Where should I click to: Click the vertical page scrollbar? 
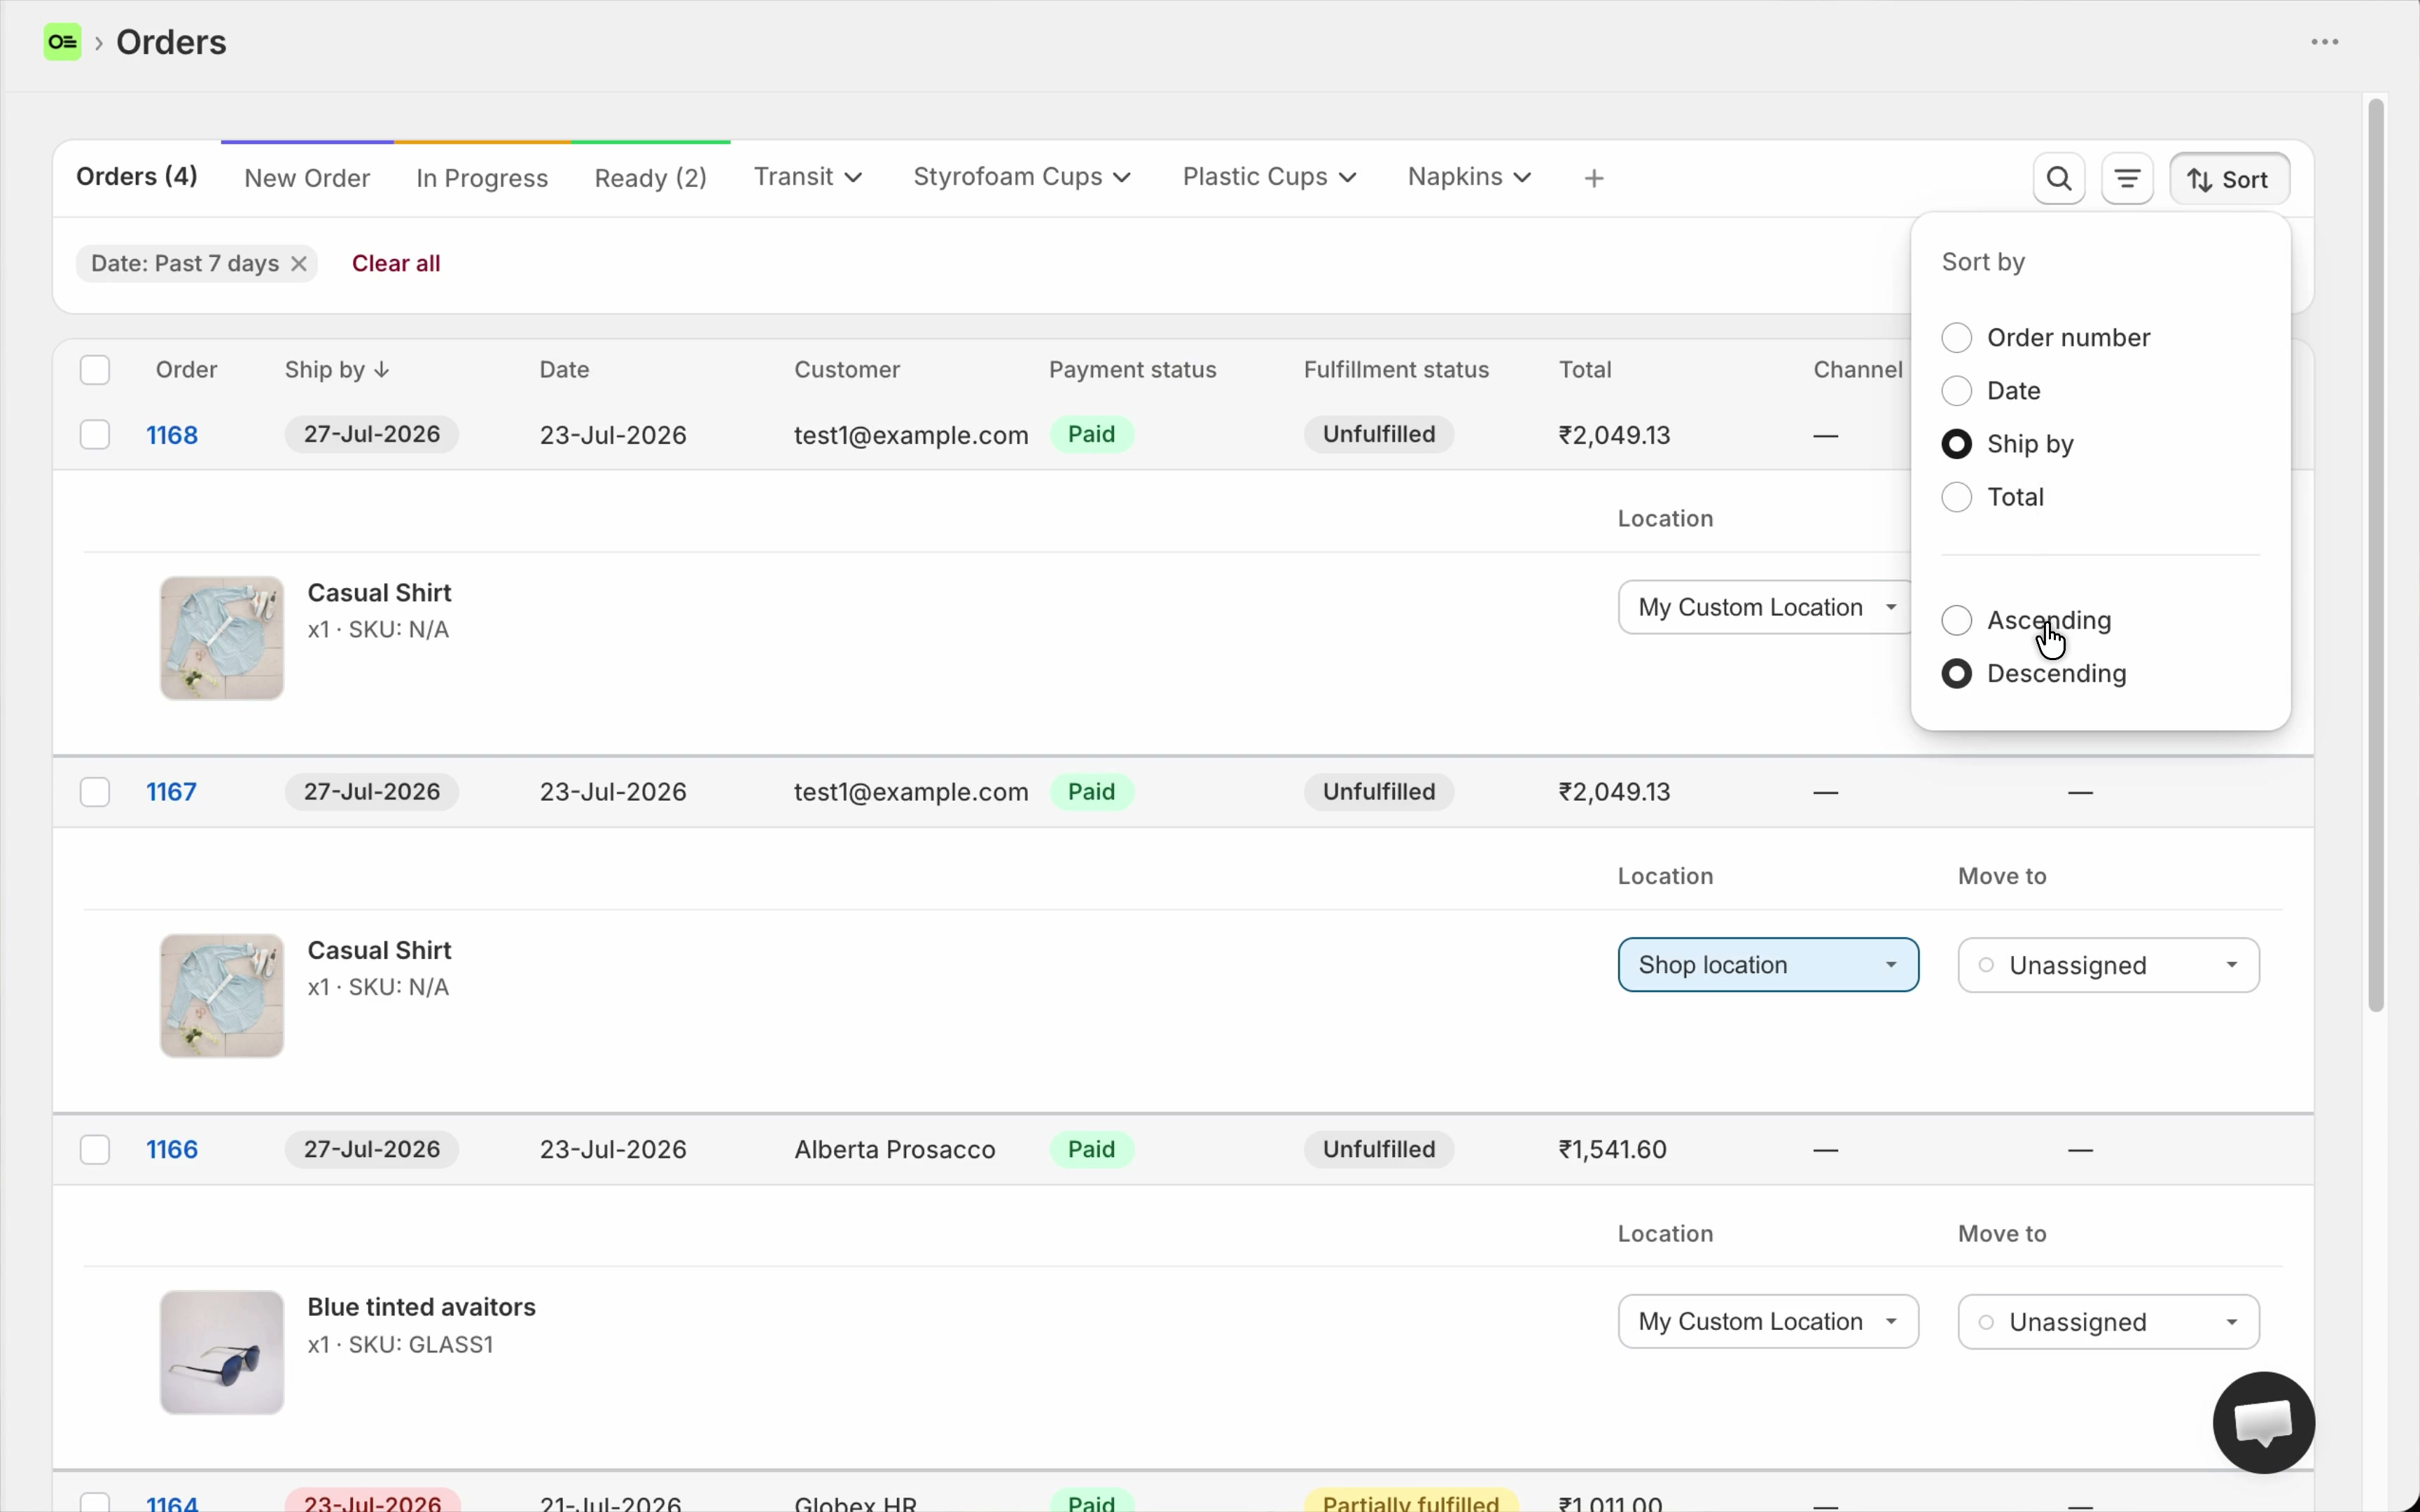pyautogui.click(x=2376, y=555)
